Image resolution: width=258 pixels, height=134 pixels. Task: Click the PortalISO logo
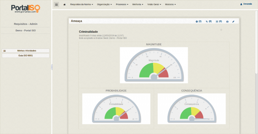point(25,9)
